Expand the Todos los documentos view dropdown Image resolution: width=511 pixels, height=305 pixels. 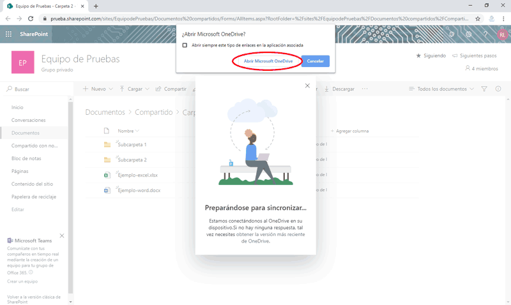tap(441, 89)
